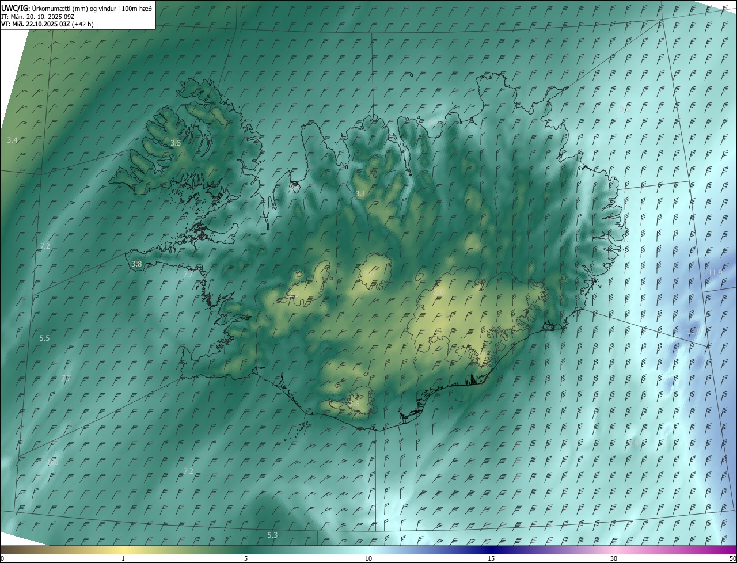Screen dimensions: 737x563
Task: Click the initial time line 'IT: Mán. 20. 10. 2025 09Z'
Action: click(x=37, y=16)
